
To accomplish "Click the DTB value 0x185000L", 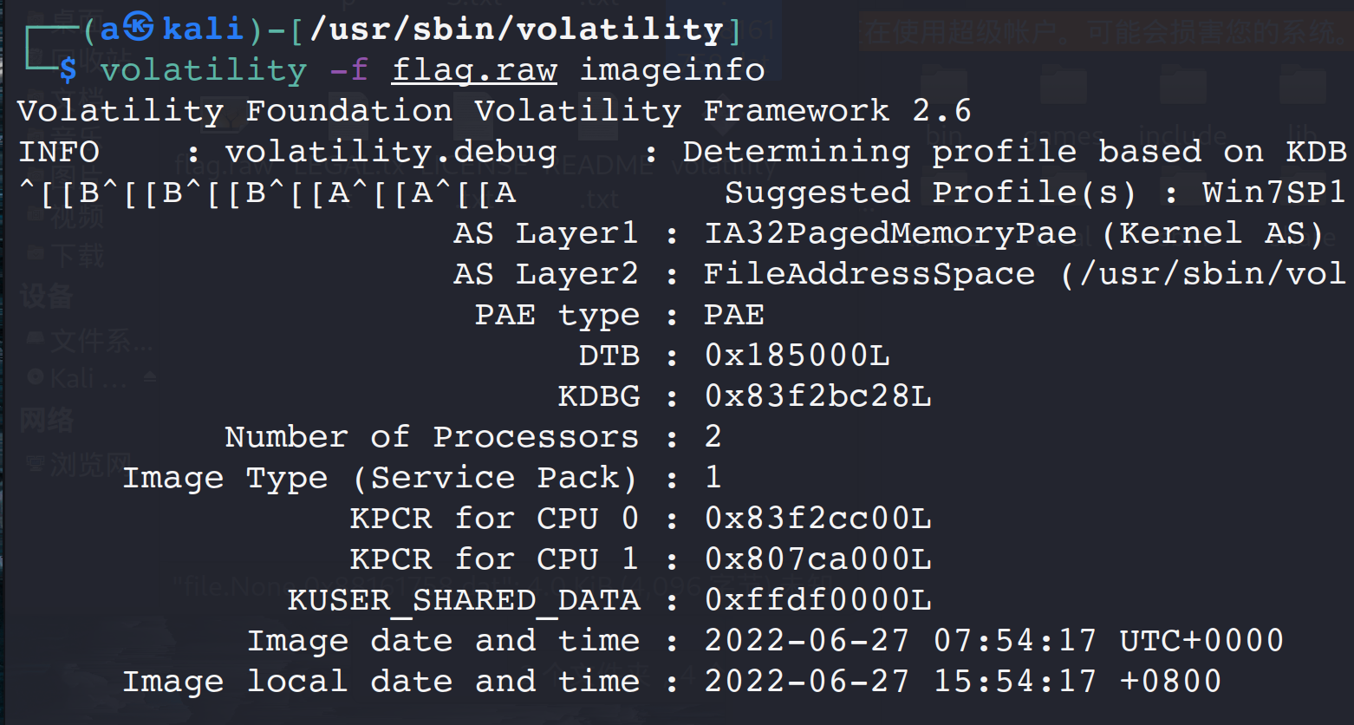I will pos(797,356).
